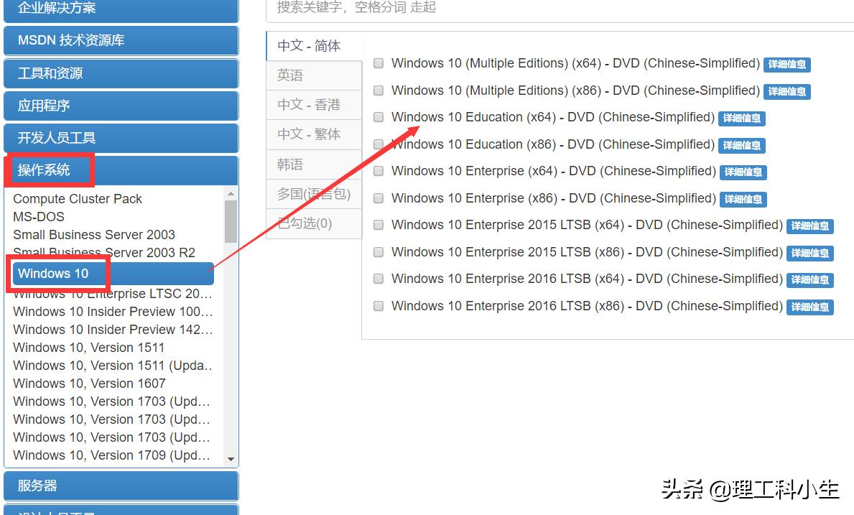Open 详细信息 for Enterprise 2015 LTSB x86
This screenshot has width=854, height=515.
810,253
